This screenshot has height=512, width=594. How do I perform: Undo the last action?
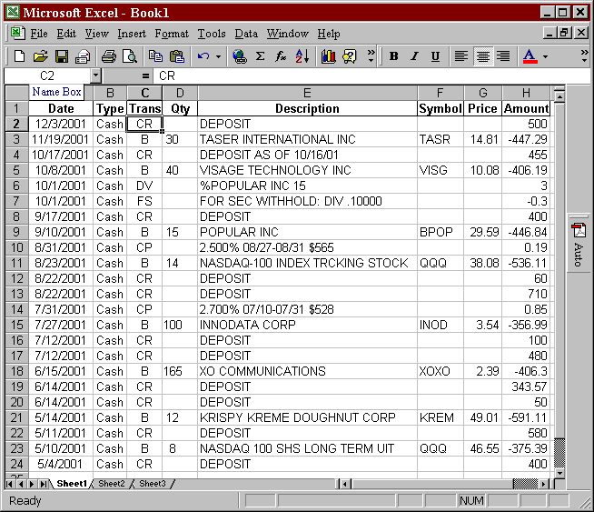pyautogui.click(x=203, y=56)
